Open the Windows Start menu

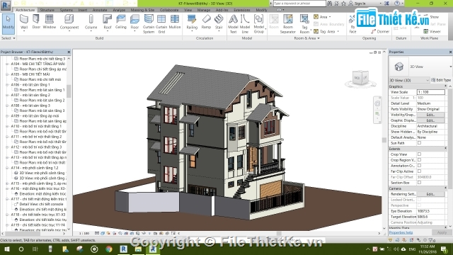(x=6, y=249)
